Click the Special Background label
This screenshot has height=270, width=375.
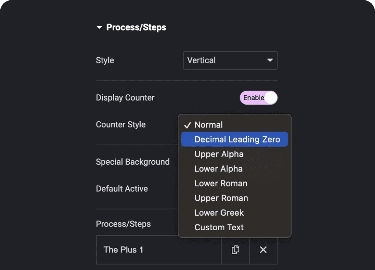point(133,162)
